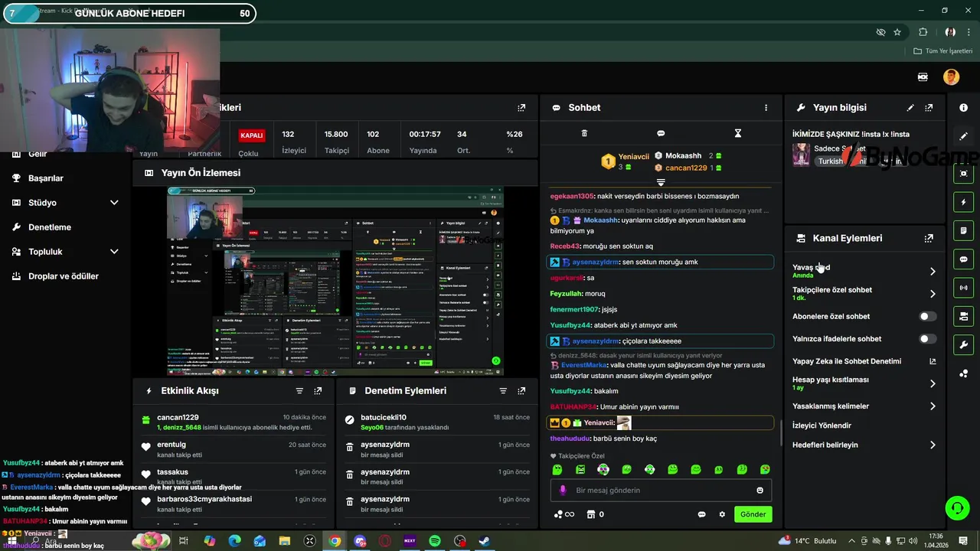
Task: Open the emoji picker in message box
Action: (760, 491)
